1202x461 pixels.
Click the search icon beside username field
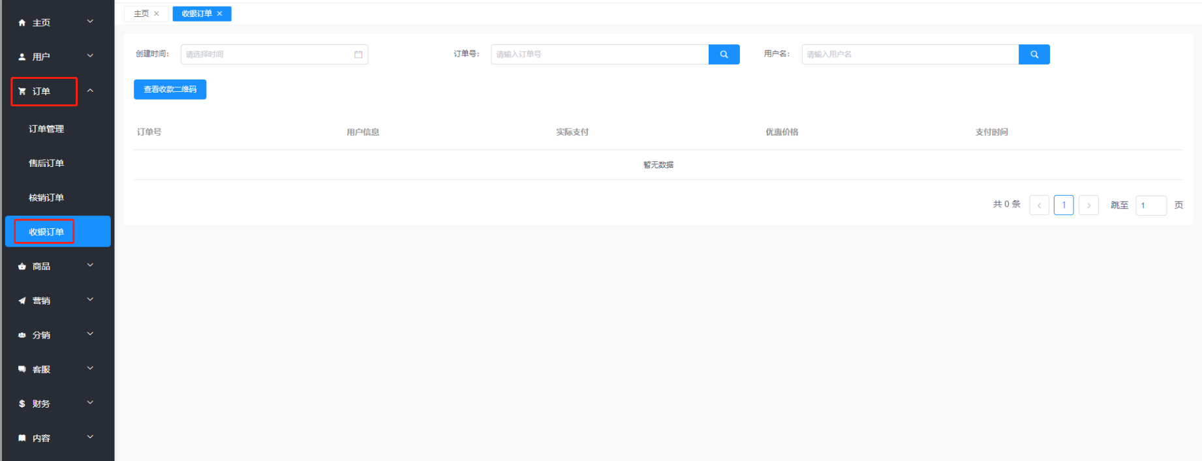pos(1034,55)
